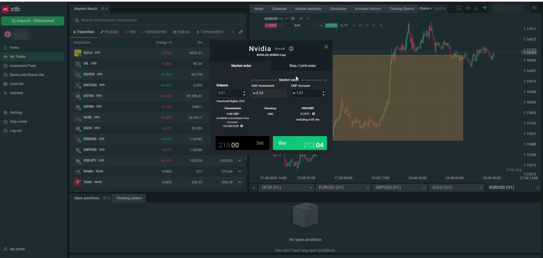
Task: Click the USD/GBP rate help icon
Action: click(x=314, y=114)
